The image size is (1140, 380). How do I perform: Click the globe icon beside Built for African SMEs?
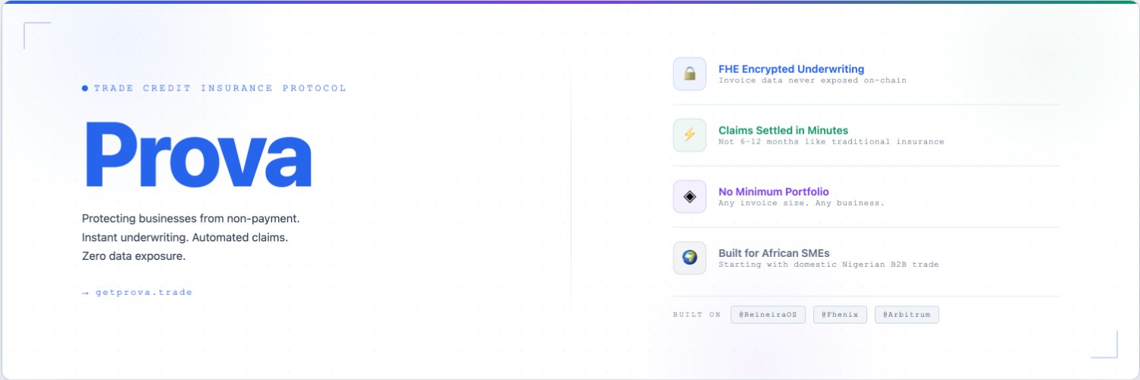tap(689, 258)
